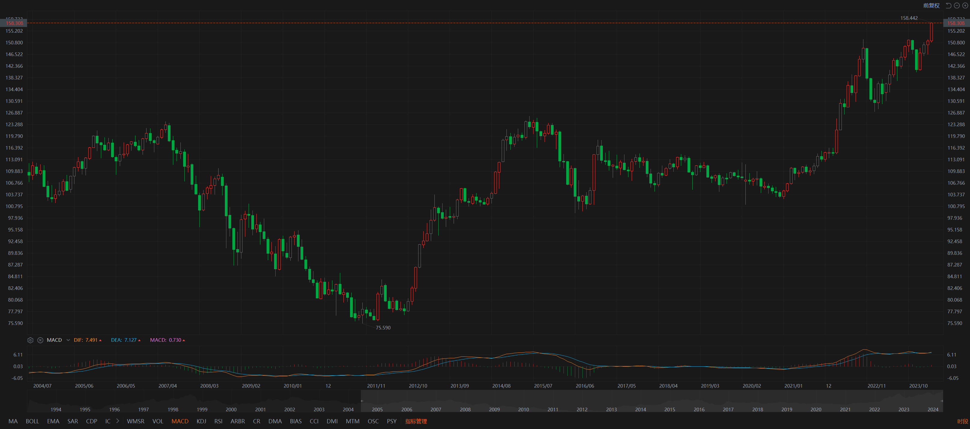Click the left handle of timeline range slider

click(x=362, y=401)
